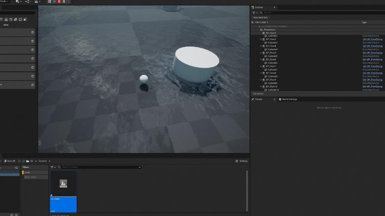385x216 pixels.
Task: Collapse the BP_Flow3 tree entry
Action: click(261, 40)
